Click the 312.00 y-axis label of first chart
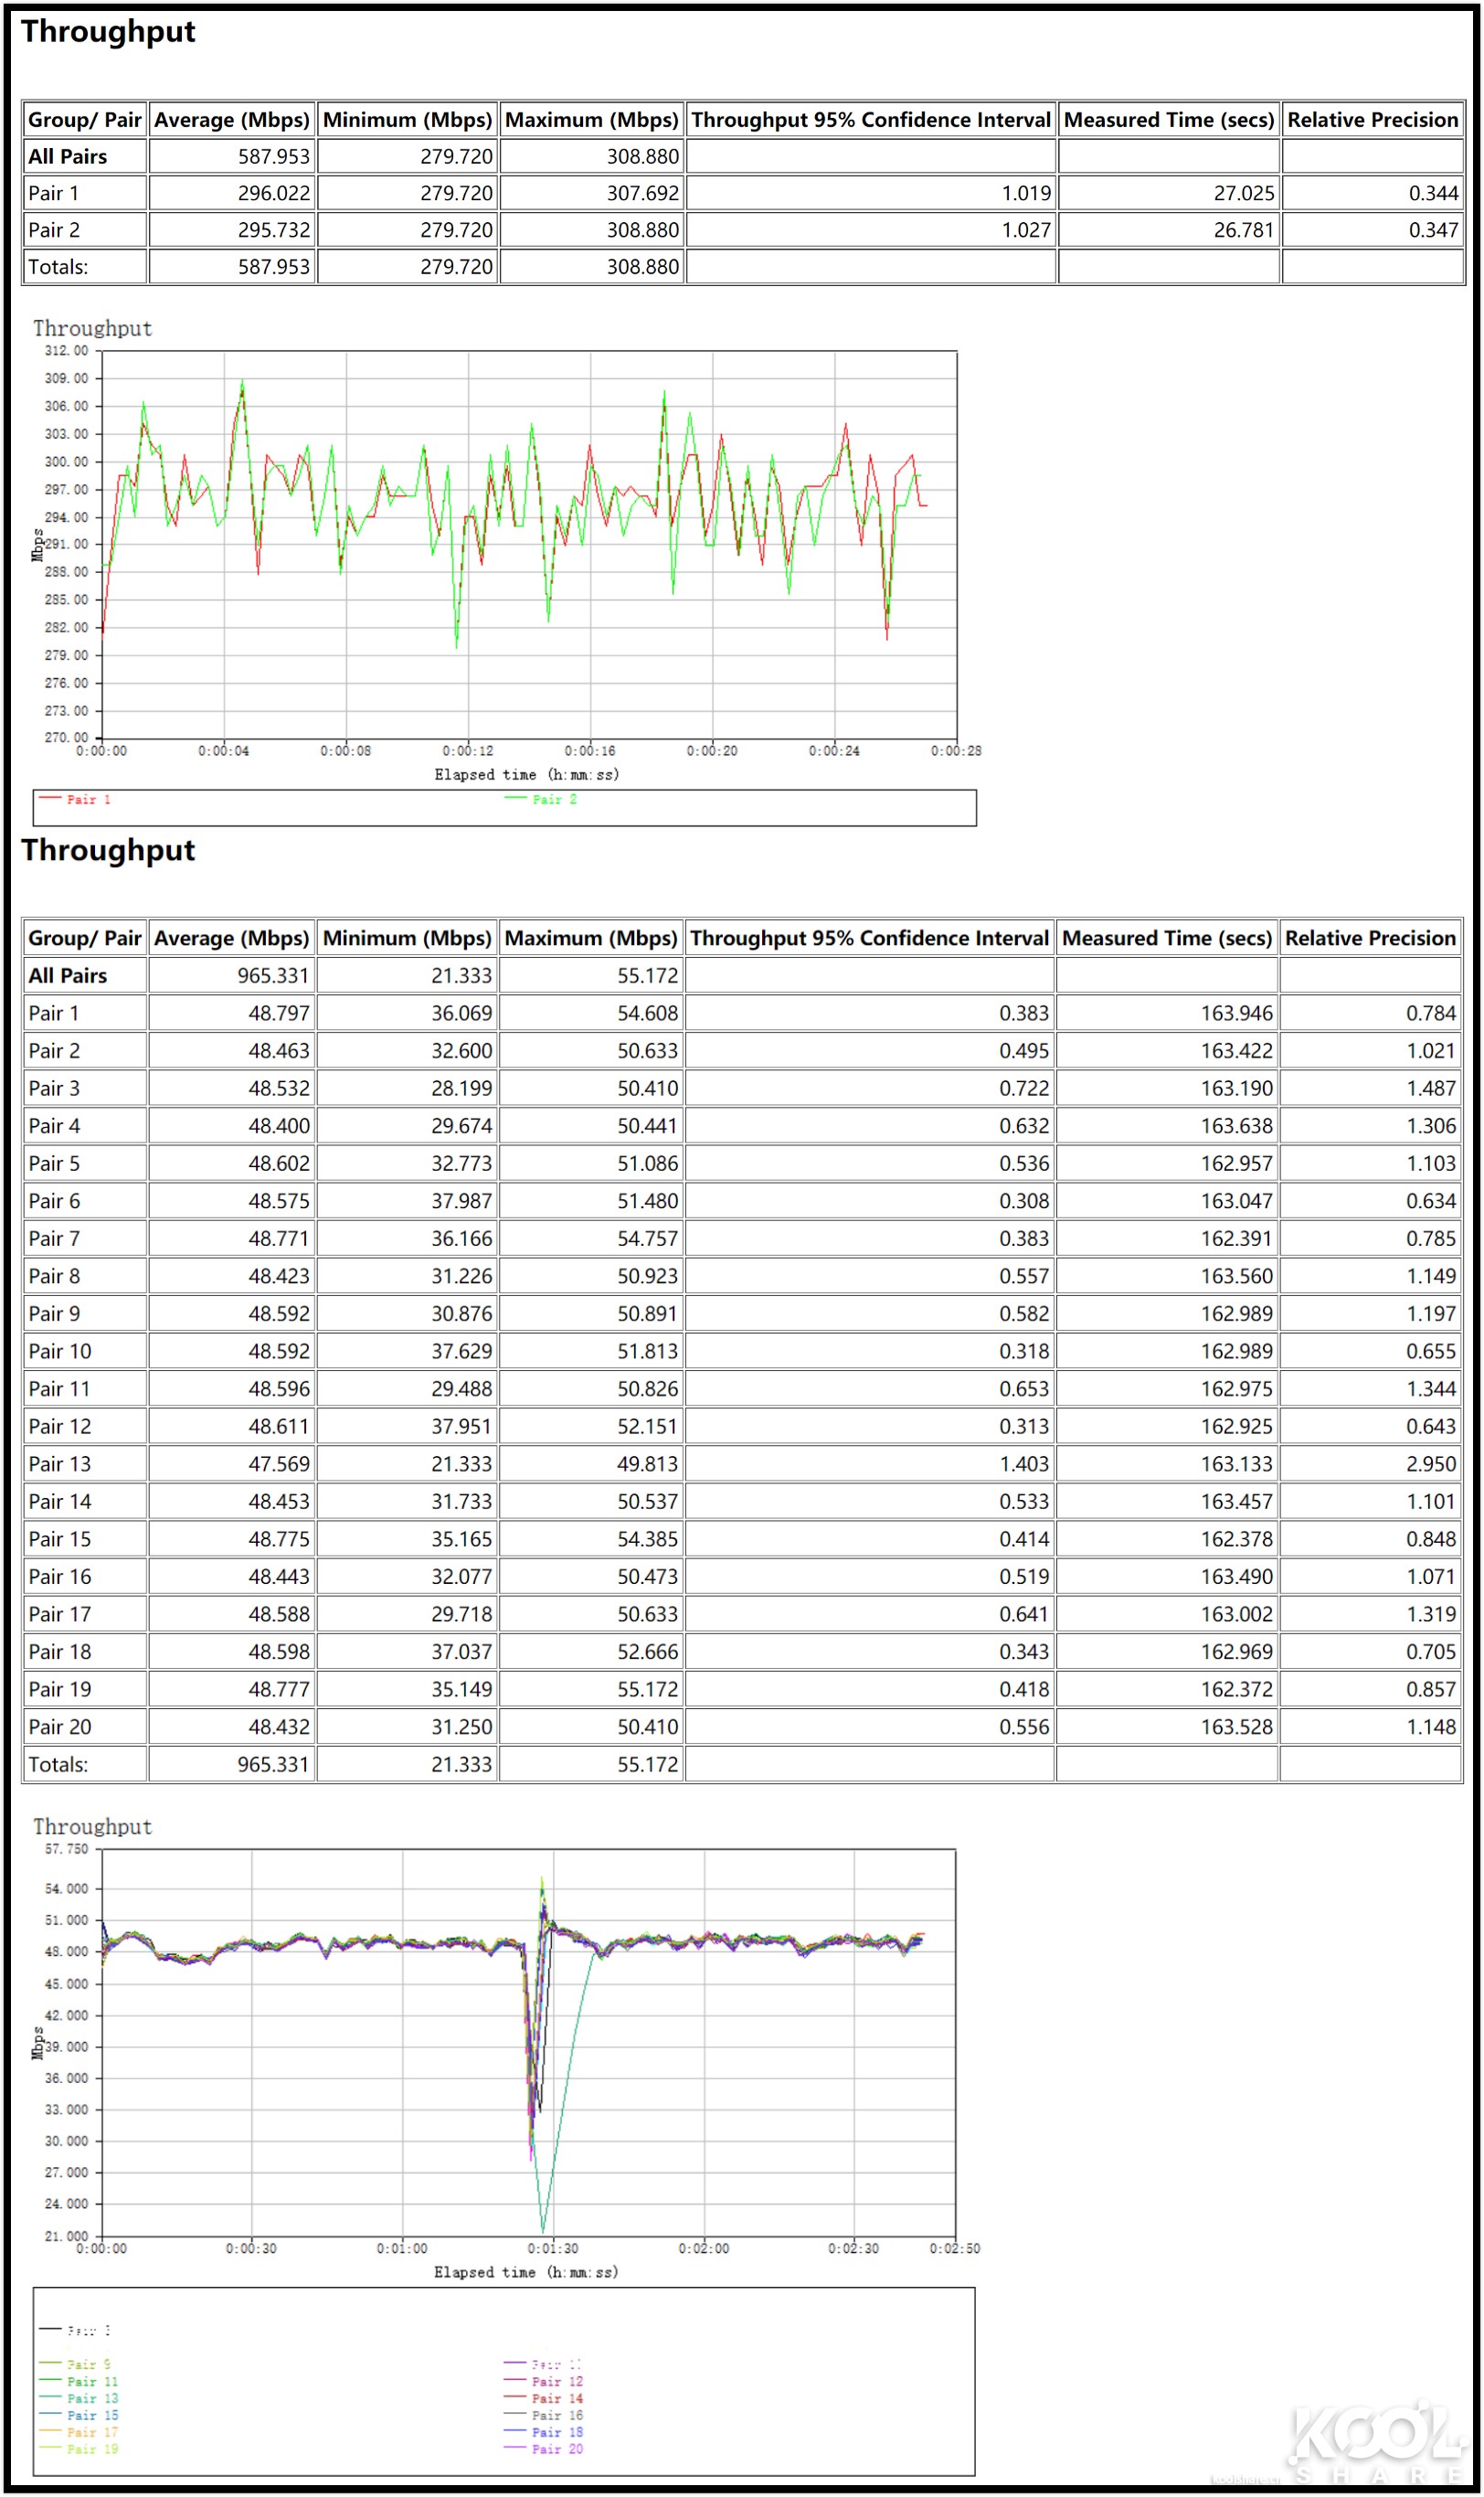The height and width of the screenshot is (2497, 1484). click(66, 351)
